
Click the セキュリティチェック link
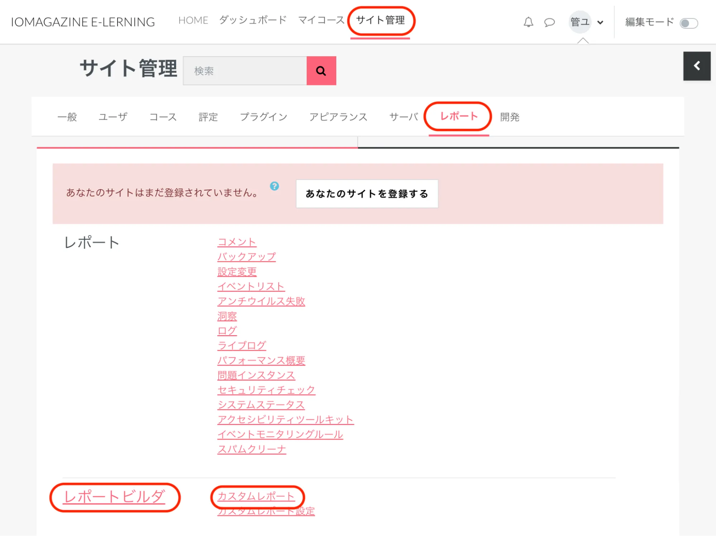click(266, 390)
